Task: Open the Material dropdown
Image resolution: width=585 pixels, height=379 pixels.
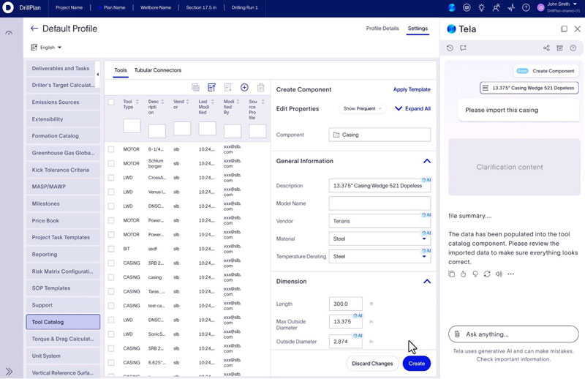Action: [380, 239]
